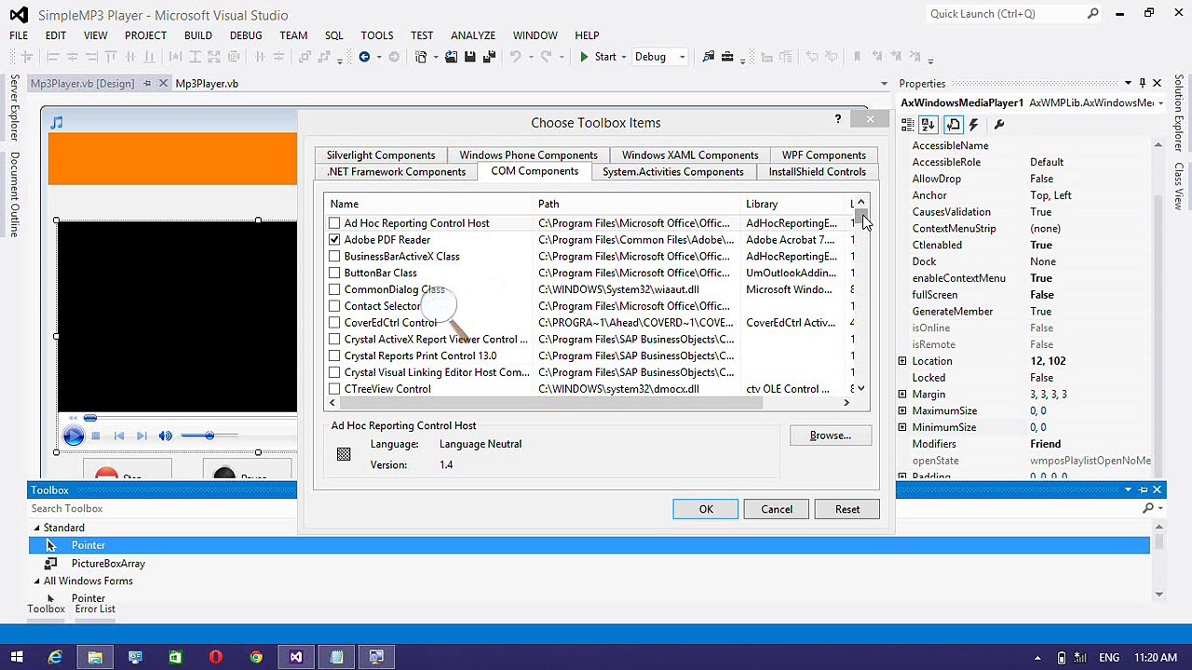
Task: Mute the media player speaker icon
Action: tap(165, 435)
